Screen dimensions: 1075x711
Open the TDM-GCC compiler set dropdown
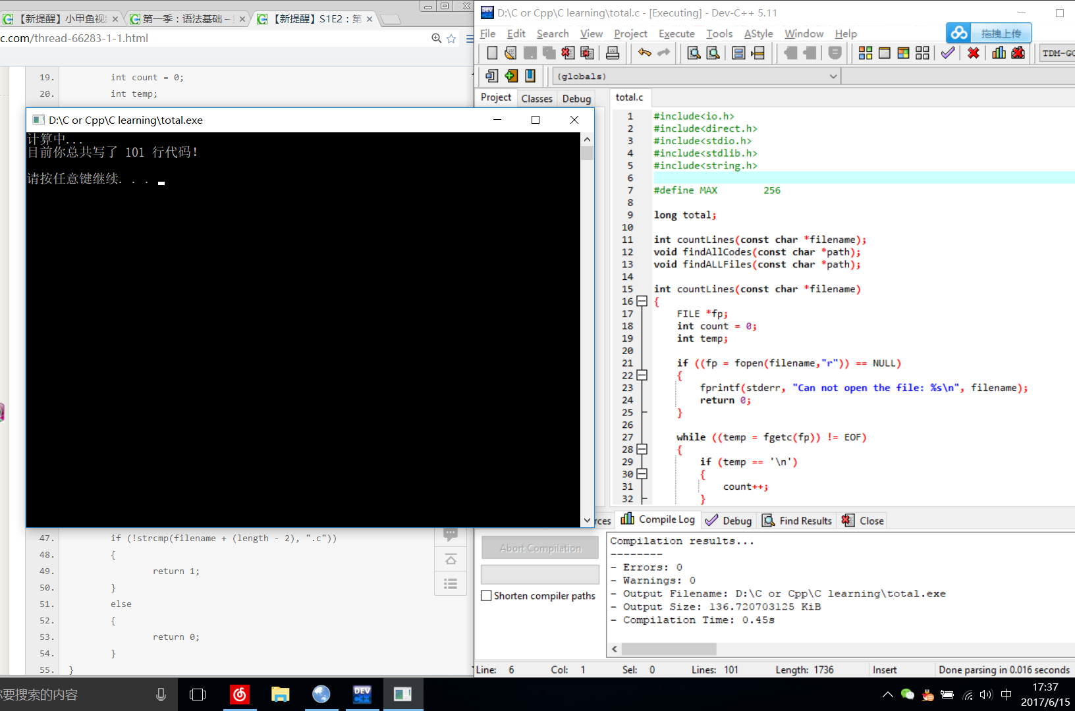1057,53
